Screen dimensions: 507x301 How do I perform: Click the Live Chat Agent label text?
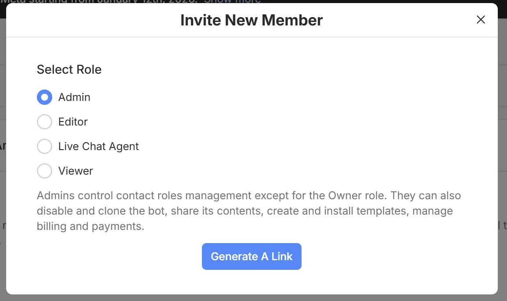pyautogui.click(x=98, y=146)
